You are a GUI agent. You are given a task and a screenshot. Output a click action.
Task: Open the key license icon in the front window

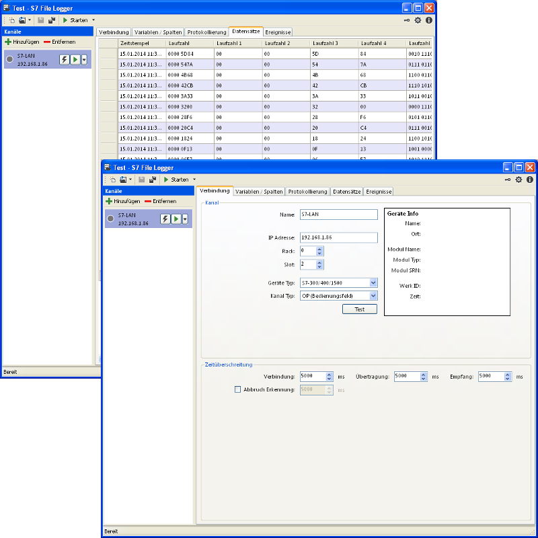508,180
